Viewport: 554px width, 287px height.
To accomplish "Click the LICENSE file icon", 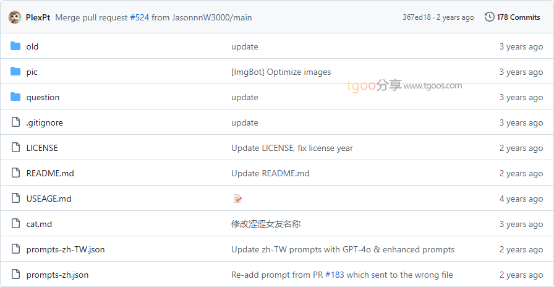I will 15,148.
